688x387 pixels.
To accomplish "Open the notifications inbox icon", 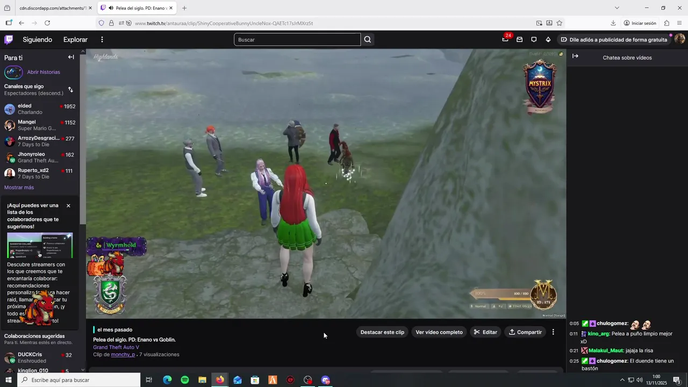I will point(519,40).
